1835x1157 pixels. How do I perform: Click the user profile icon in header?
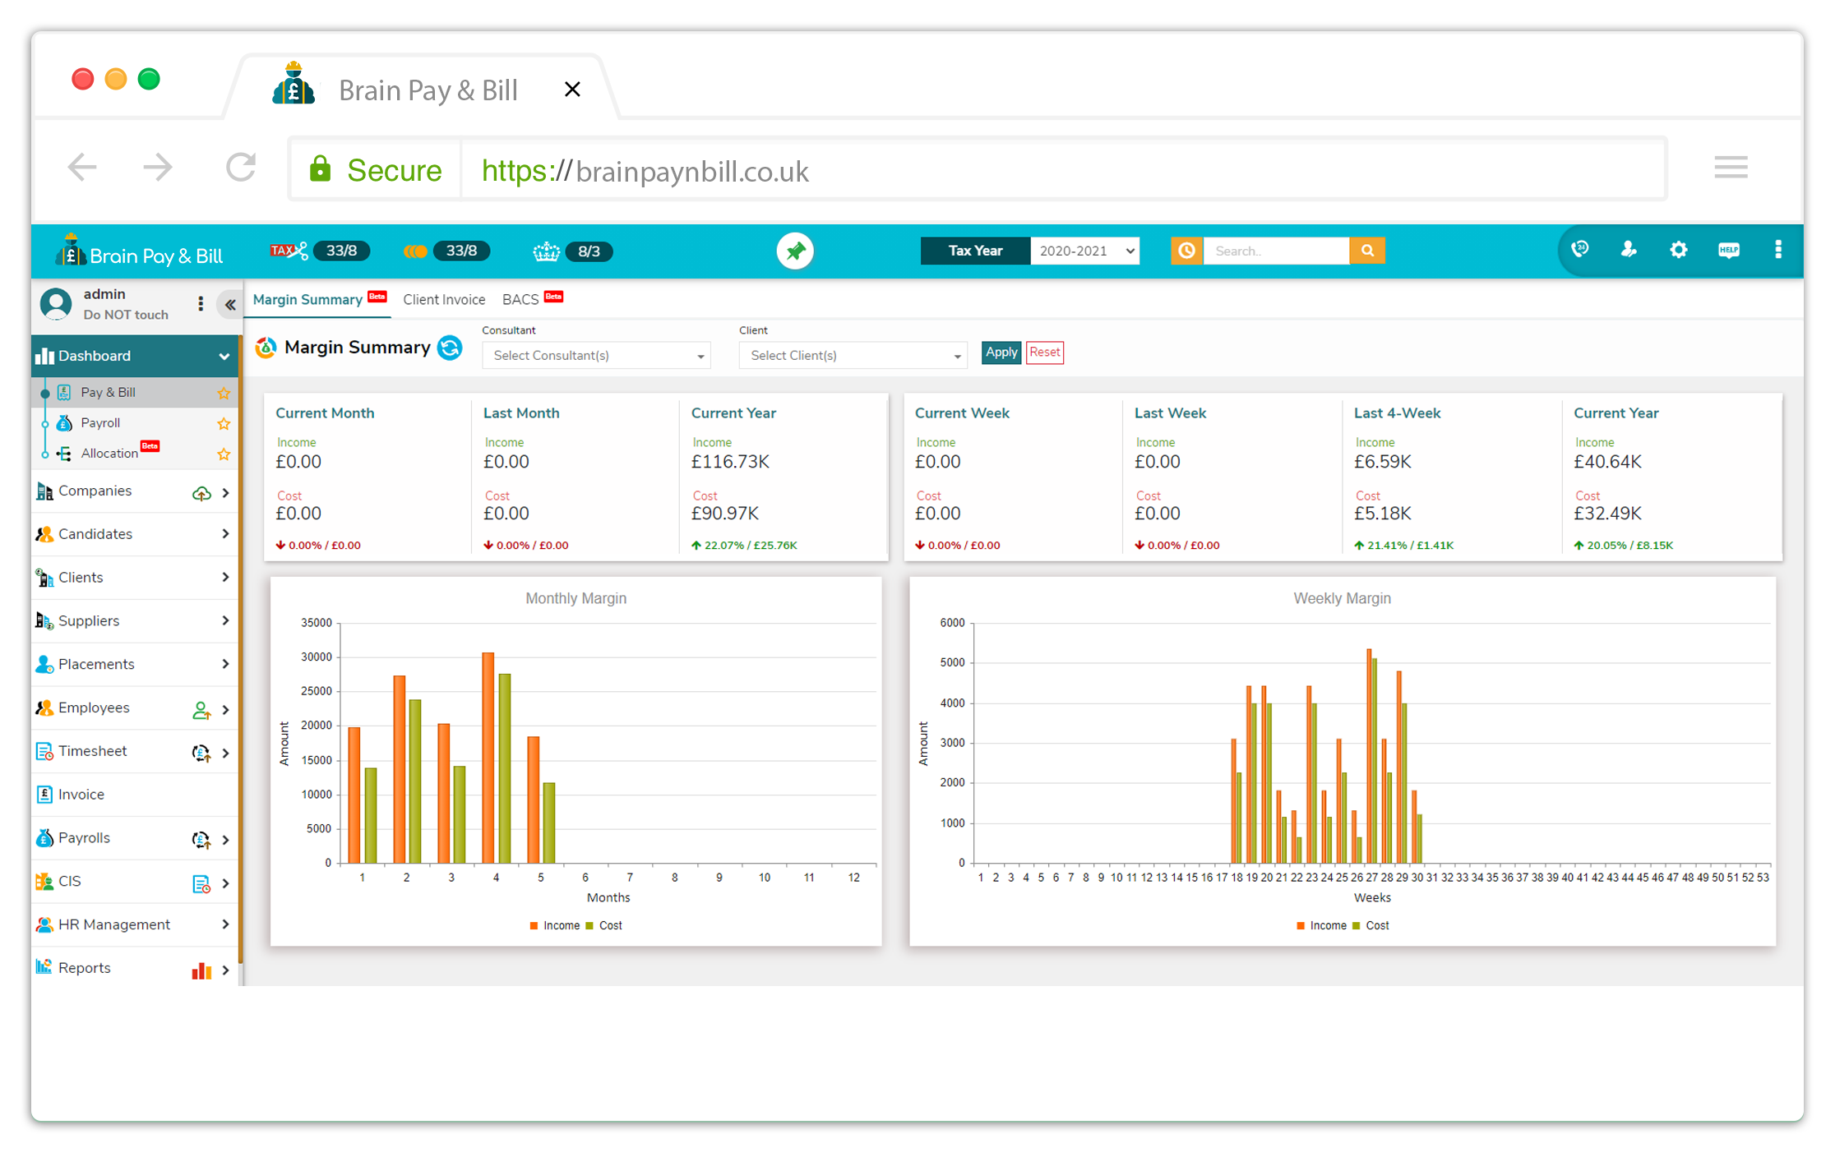click(x=1629, y=250)
